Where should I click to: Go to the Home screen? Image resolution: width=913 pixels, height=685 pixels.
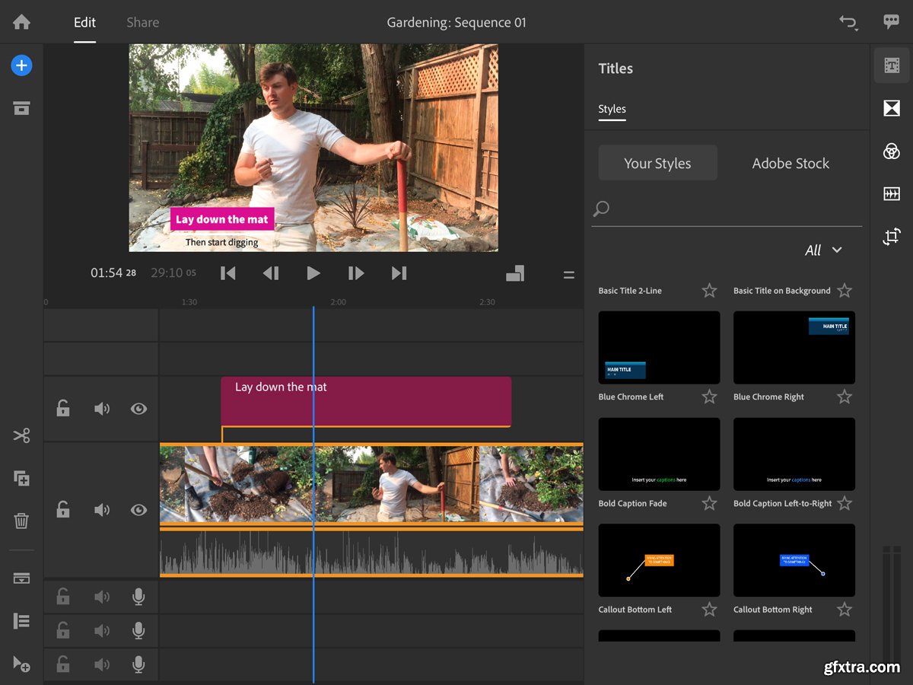(x=21, y=22)
